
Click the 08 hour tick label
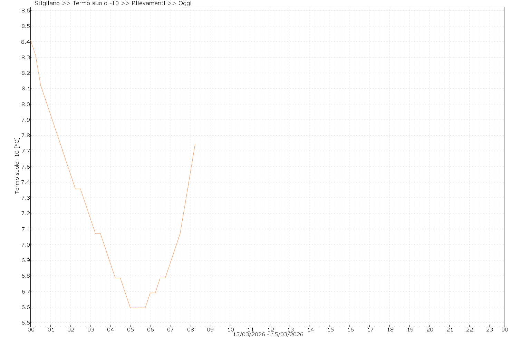(x=190, y=330)
